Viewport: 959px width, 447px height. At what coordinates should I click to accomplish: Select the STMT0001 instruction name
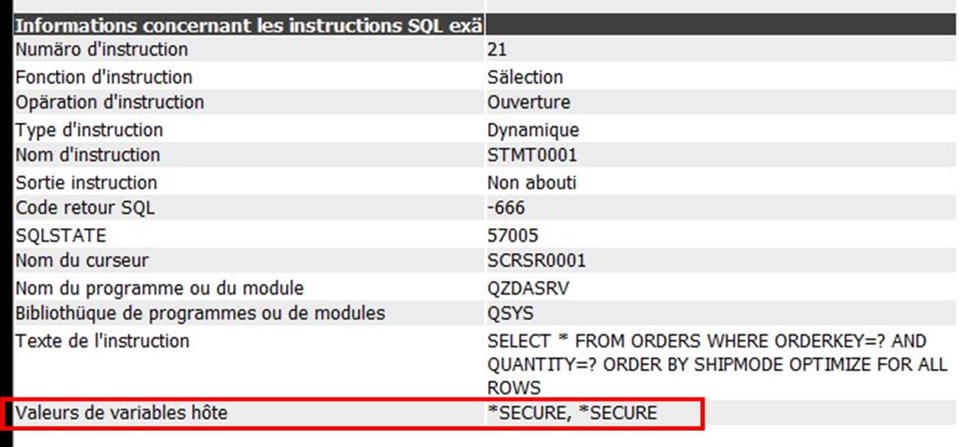coord(532,155)
